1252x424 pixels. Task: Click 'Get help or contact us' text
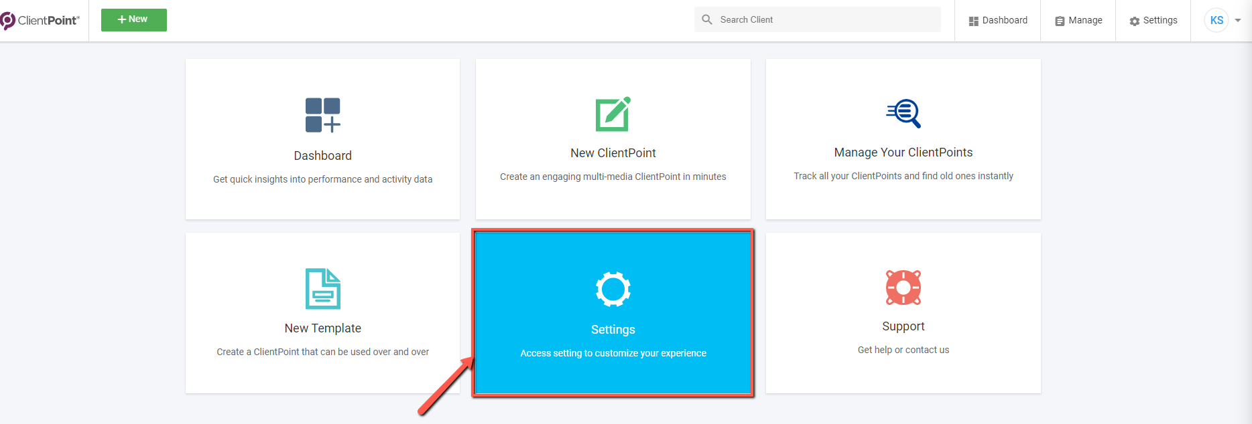coord(903,350)
